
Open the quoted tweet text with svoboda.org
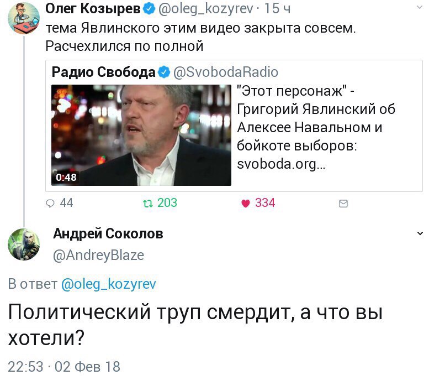[316, 127]
